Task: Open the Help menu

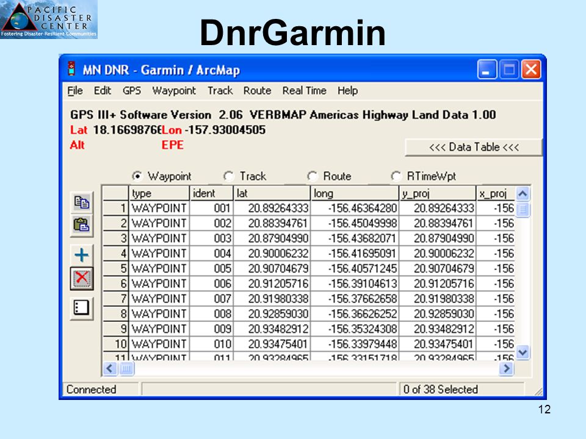Action: pyautogui.click(x=347, y=91)
